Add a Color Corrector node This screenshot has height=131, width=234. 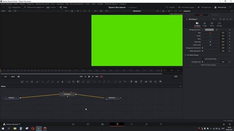(x=43, y=82)
